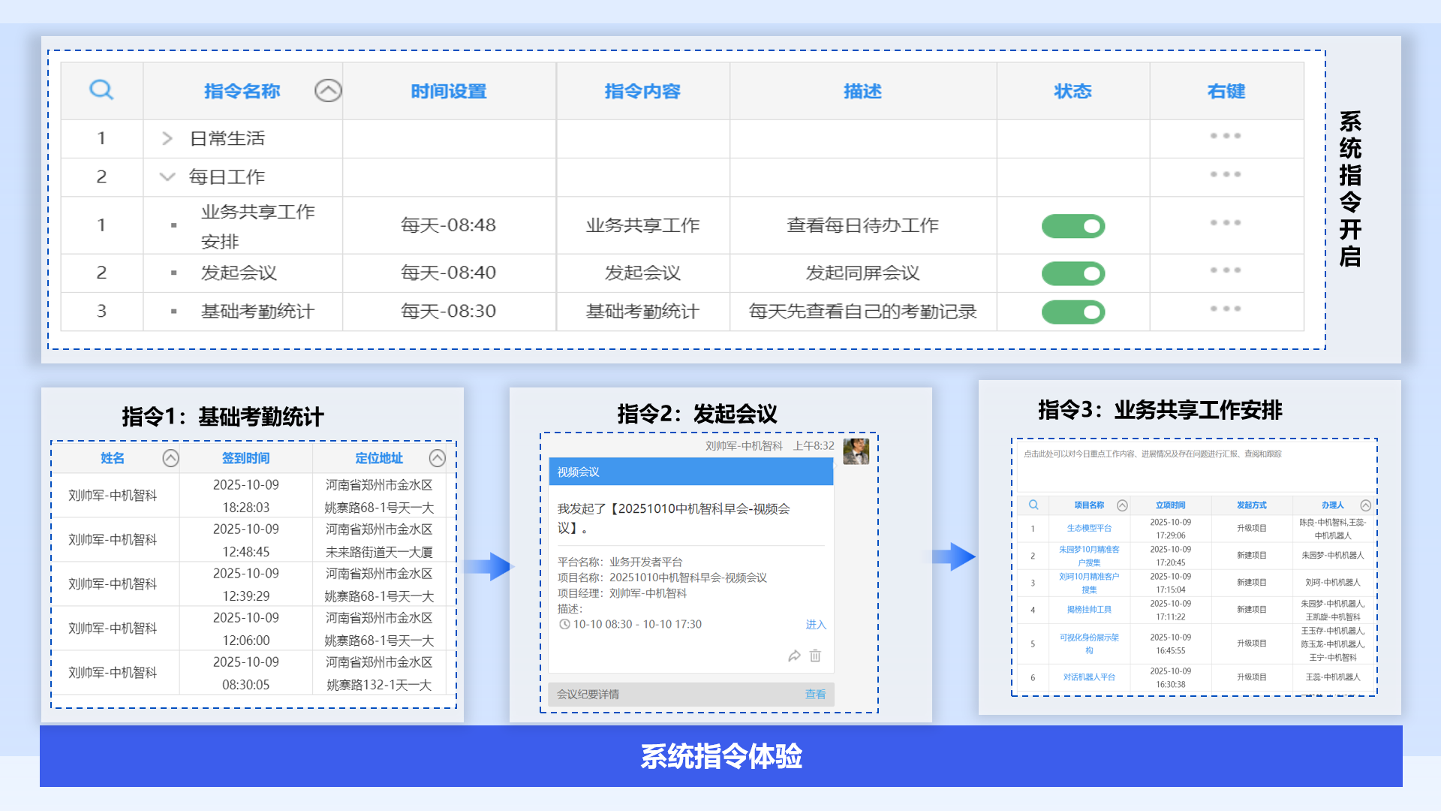
Task: Click 进入 link to join the meeting
Action: tap(815, 625)
